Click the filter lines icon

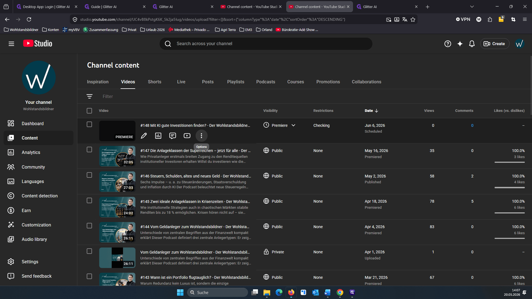click(x=89, y=96)
